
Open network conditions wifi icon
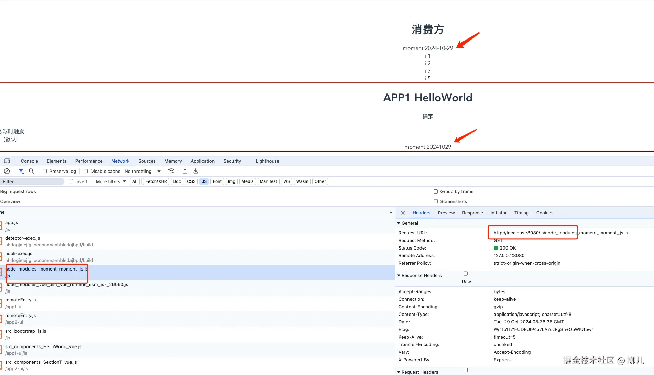click(x=171, y=171)
